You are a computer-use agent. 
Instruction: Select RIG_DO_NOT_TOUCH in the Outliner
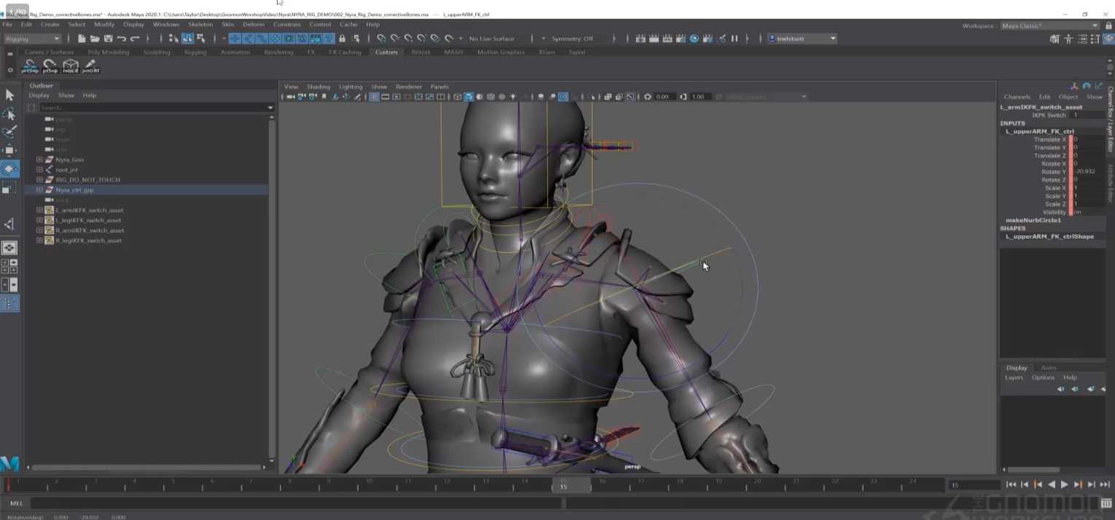click(x=87, y=179)
